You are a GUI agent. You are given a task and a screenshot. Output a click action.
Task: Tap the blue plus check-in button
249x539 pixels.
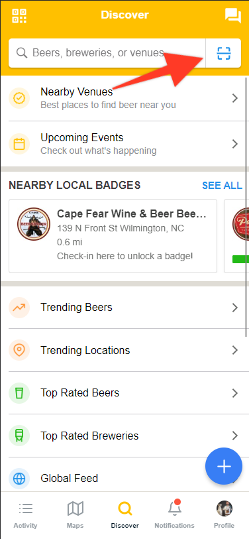(224, 466)
